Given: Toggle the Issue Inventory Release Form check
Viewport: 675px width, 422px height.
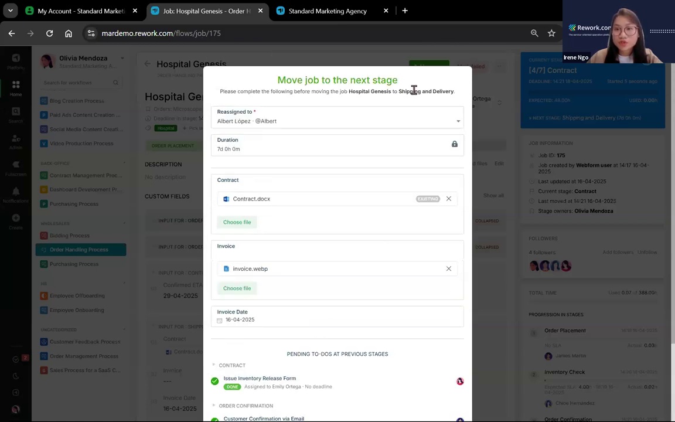Looking at the screenshot, I should pyautogui.click(x=215, y=381).
